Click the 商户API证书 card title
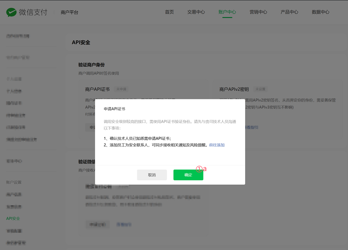The width and height of the screenshot is (348, 250). [x=97, y=89]
